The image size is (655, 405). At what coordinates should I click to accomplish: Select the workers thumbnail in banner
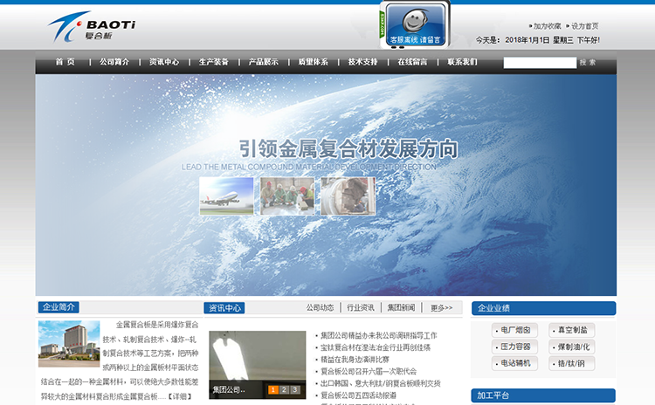287,196
